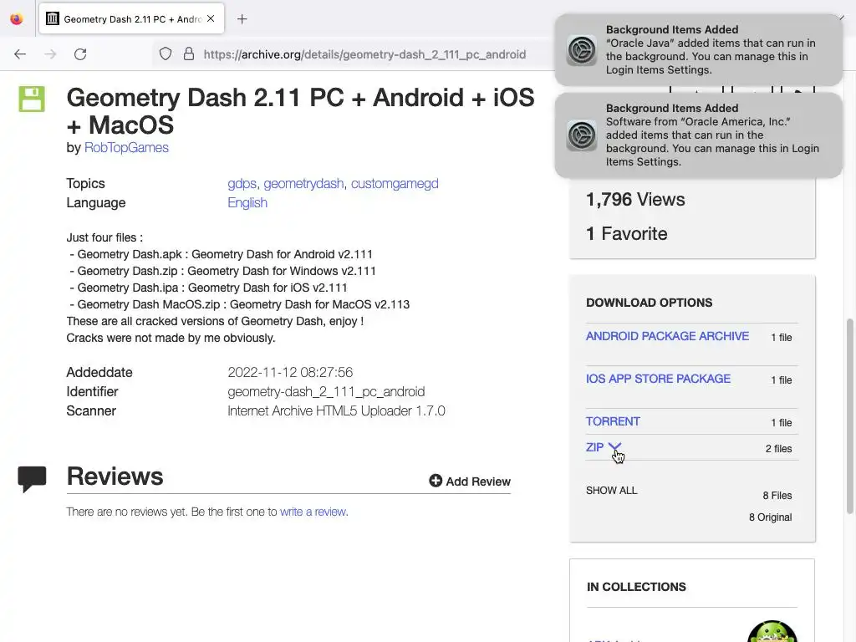Close the Geometry Dash browser tab
Screen dimensions: 856x642
click(211, 18)
